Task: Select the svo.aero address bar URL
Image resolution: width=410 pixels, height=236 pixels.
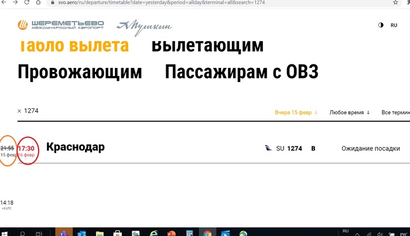Action: click(x=161, y=2)
